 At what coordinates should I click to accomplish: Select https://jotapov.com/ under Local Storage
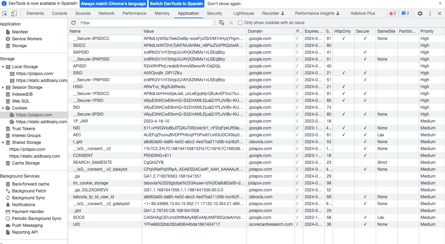(35, 74)
